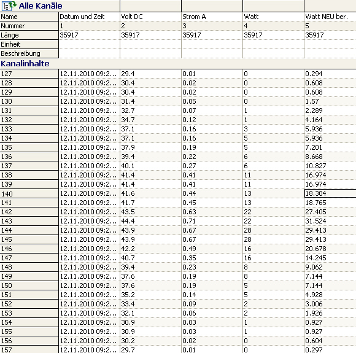Click the 'Länge' row label
The height and width of the screenshot is (353, 356).
click(x=29, y=35)
